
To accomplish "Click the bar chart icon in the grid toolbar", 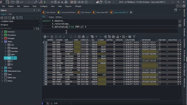I will 117,37.
